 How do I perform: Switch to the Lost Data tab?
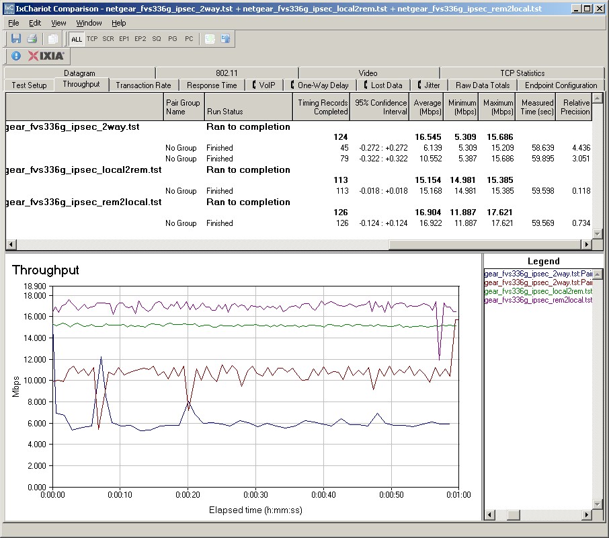point(383,85)
